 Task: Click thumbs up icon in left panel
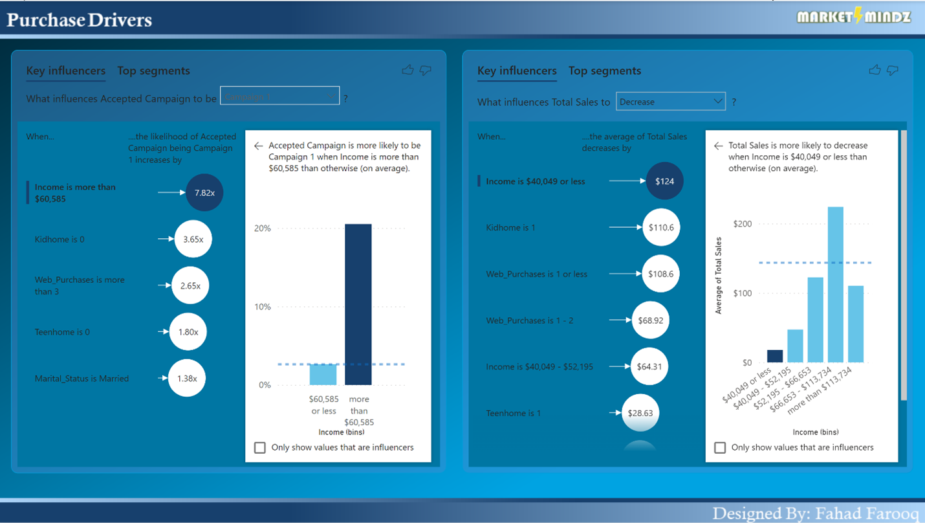pyautogui.click(x=408, y=70)
